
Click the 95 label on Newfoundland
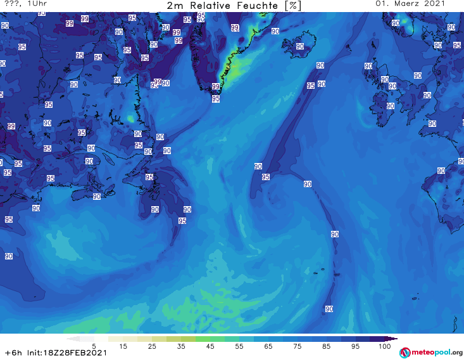(x=149, y=177)
